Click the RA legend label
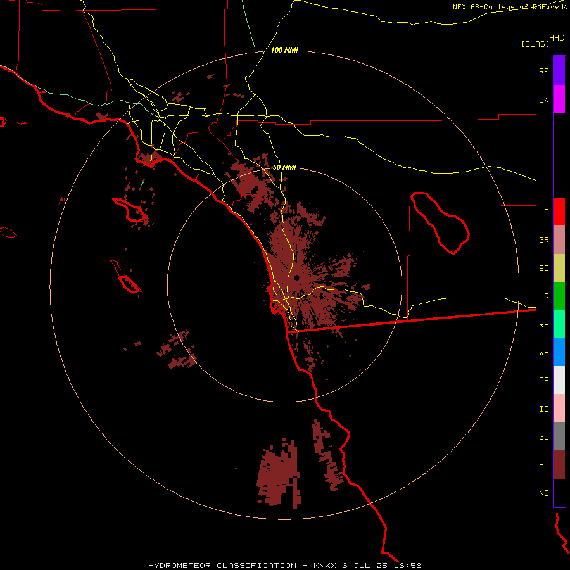 (543, 325)
